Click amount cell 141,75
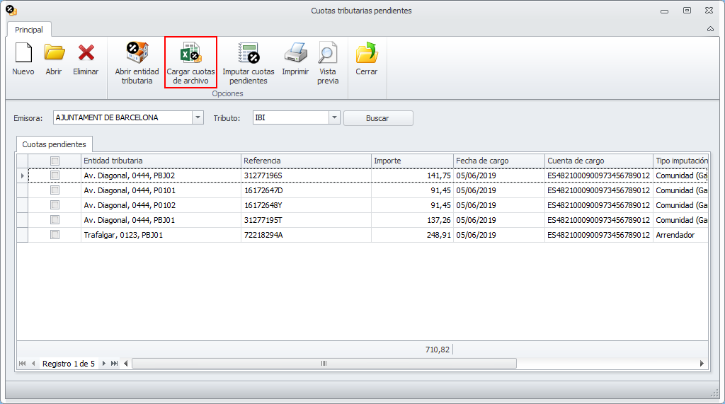The width and height of the screenshot is (725, 404). pyautogui.click(x=413, y=175)
